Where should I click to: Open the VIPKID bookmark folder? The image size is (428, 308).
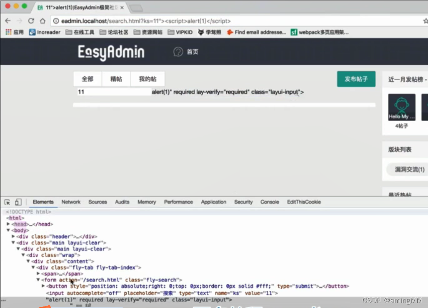pyautogui.click(x=180, y=32)
